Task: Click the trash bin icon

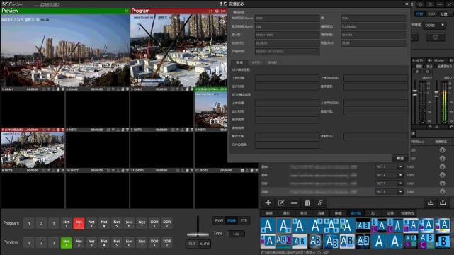Action: [307, 203]
